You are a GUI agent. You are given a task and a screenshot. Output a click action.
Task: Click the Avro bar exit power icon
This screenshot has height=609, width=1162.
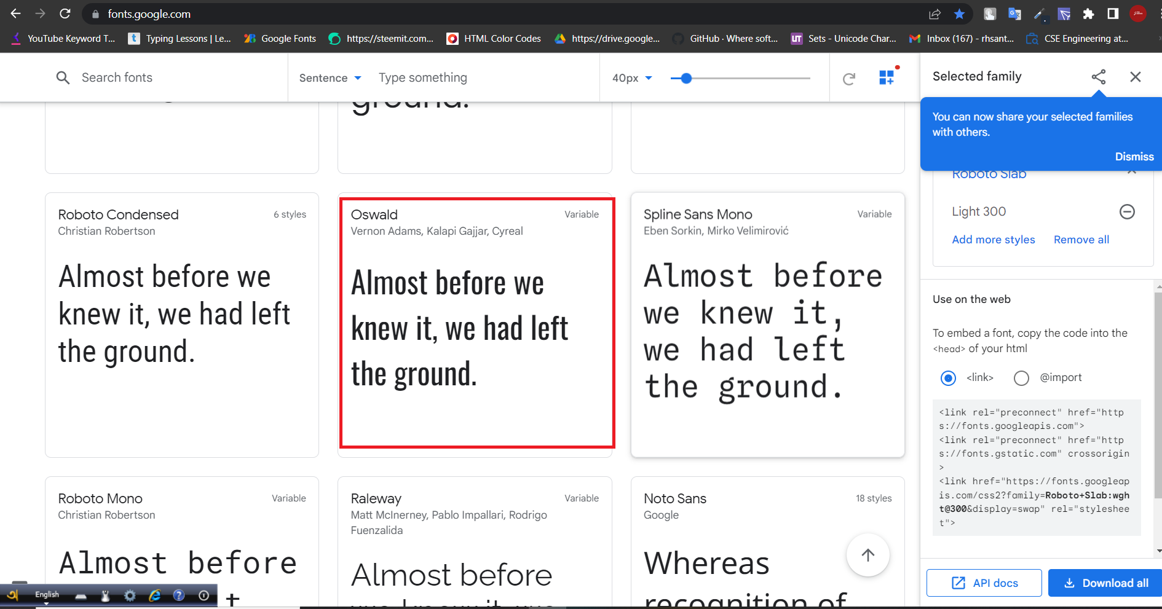pos(204,595)
